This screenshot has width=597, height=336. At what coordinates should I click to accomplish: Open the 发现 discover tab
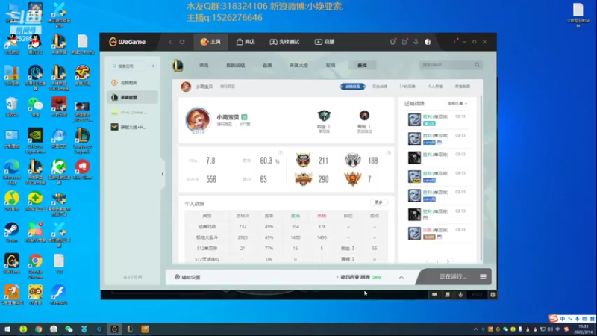(x=330, y=66)
